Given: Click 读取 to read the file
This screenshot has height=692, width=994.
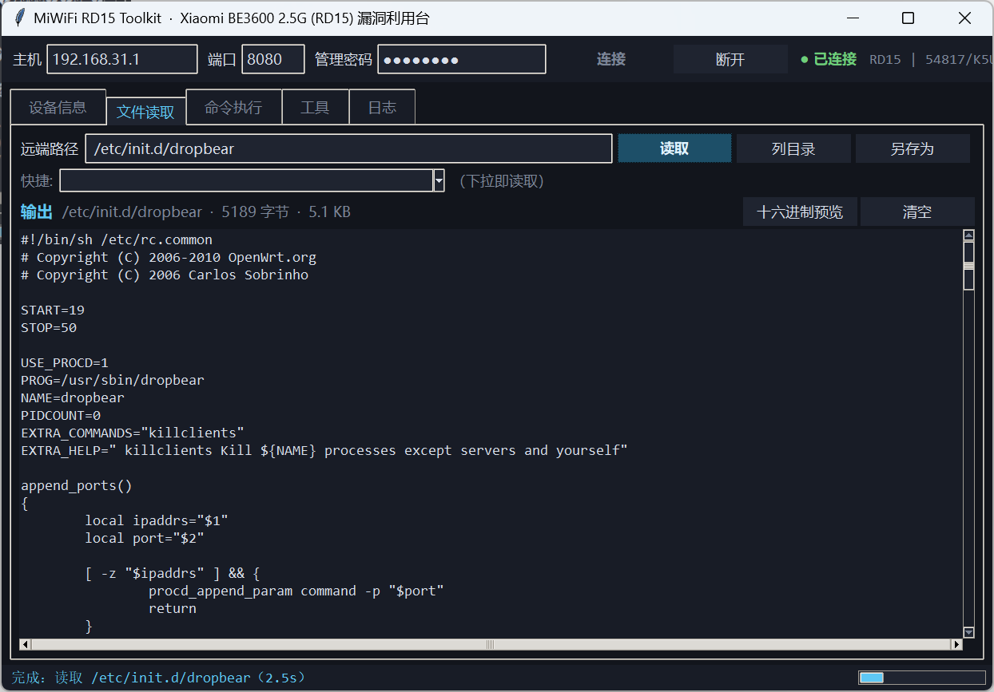Looking at the screenshot, I should (674, 148).
